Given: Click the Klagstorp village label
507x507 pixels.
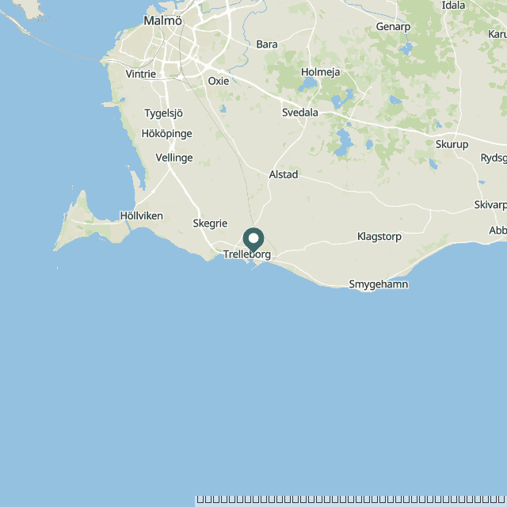Looking at the screenshot, I should [379, 237].
